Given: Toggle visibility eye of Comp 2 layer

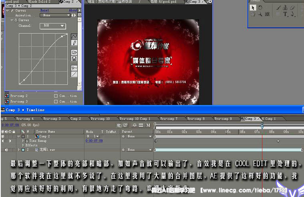Looking at the screenshot, I should click(3, 136).
